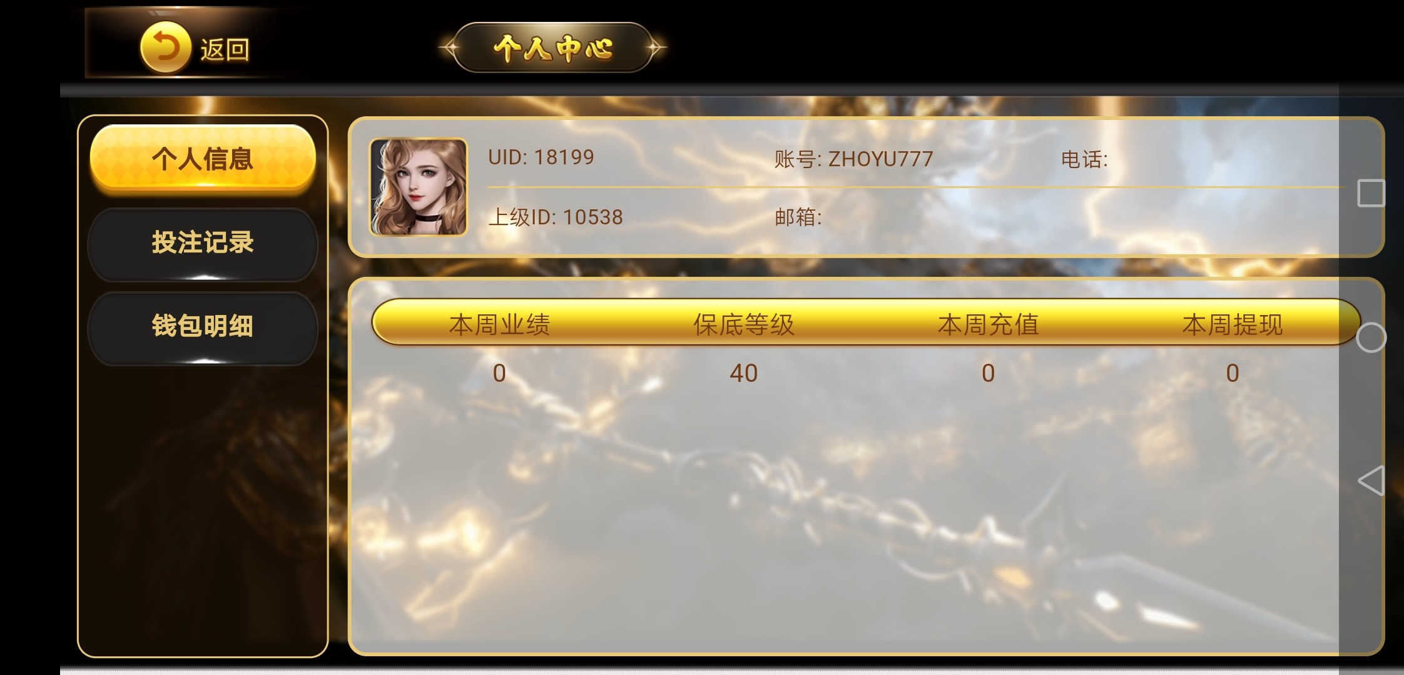Select the 本周业绩 column header
Image resolution: width=1404 pixels, height=675 pixels.
tap(499, 325)
